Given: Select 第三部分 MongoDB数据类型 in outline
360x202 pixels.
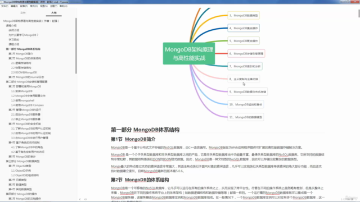Looking at the screenshot, I should click(22, 161).
